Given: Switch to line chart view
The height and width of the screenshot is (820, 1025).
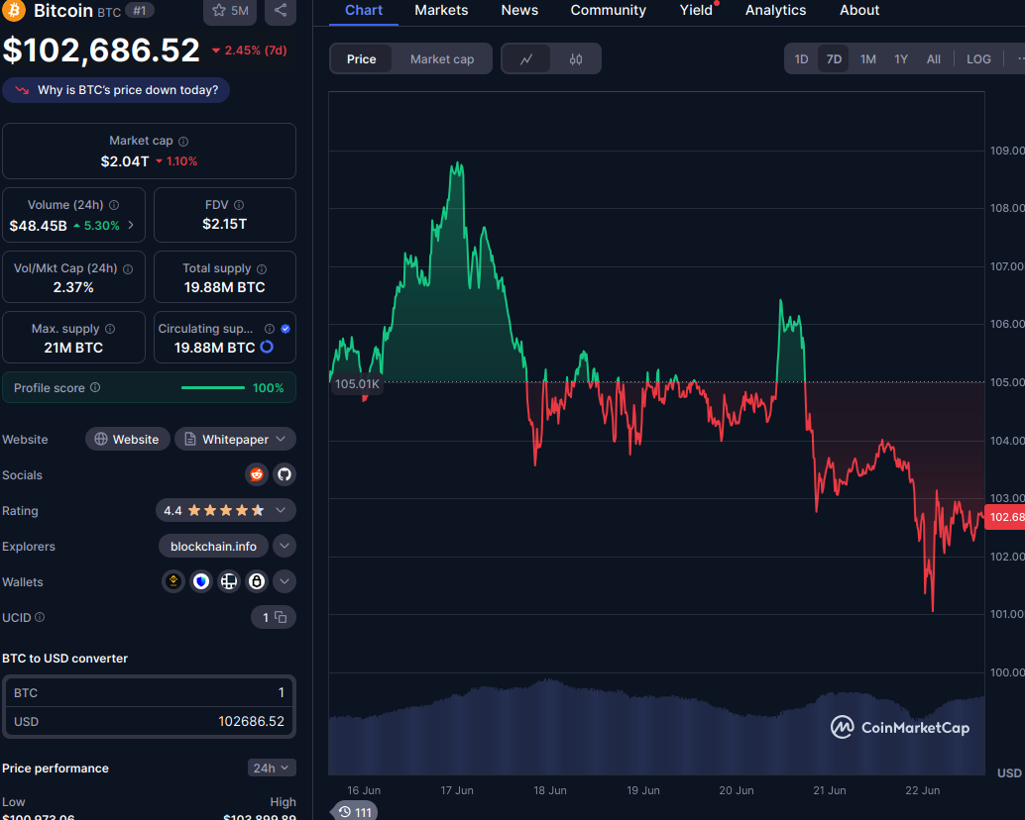Looking at the screenshot, I should (x=526, y=59).
